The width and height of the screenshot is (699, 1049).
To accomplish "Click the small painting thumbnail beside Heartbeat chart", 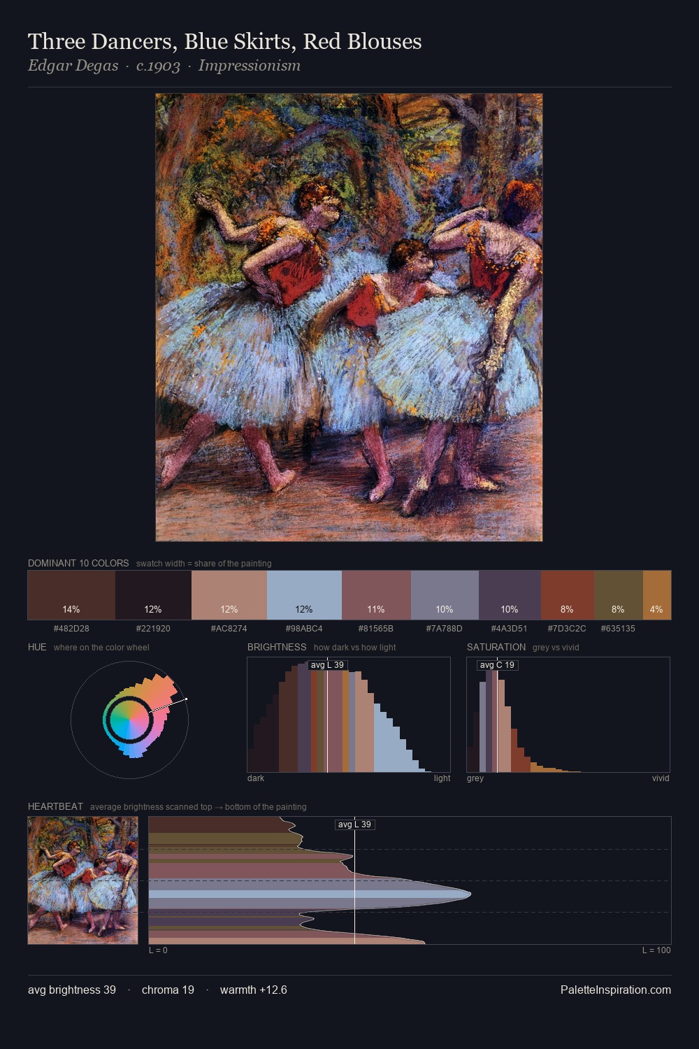I will (82, 880).
